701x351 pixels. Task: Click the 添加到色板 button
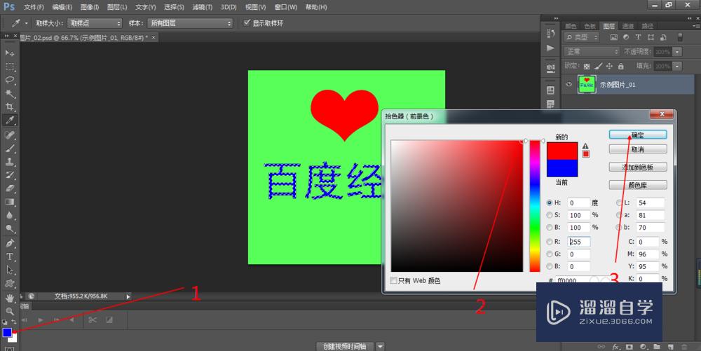point(637,167)
